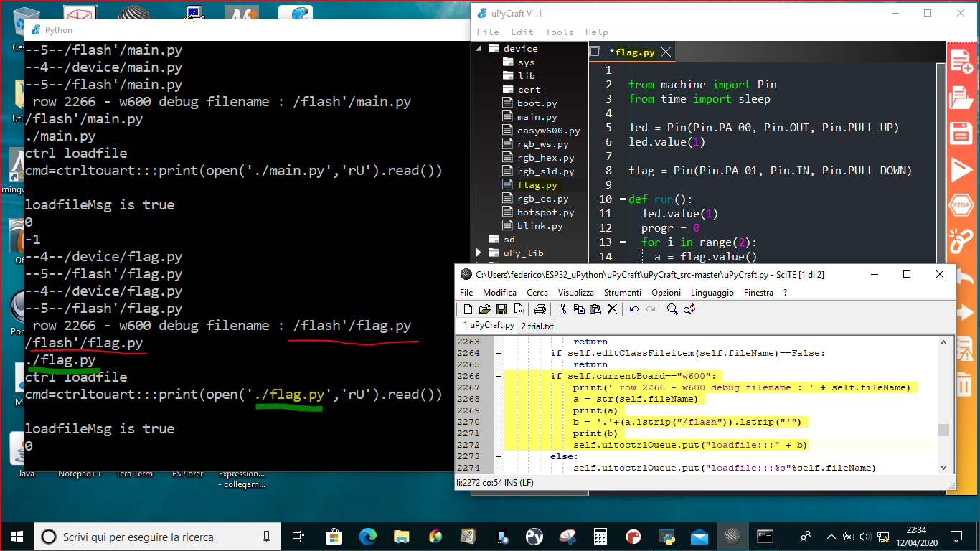This screenshot has height=551, width=980.
Task: Click the Print icon in SciTE toolbar
Action: click(540, 309)
